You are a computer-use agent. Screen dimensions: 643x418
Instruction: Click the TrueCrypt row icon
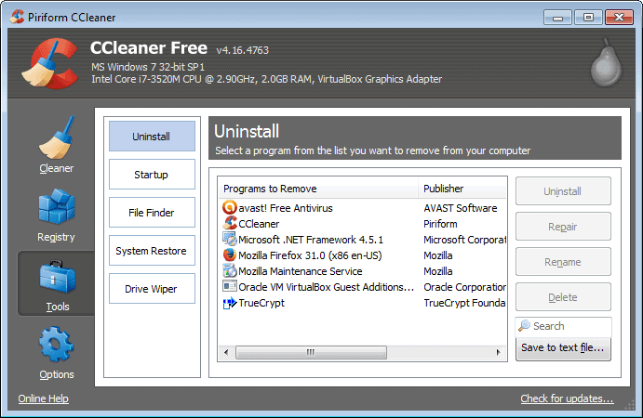click(230, 303)
